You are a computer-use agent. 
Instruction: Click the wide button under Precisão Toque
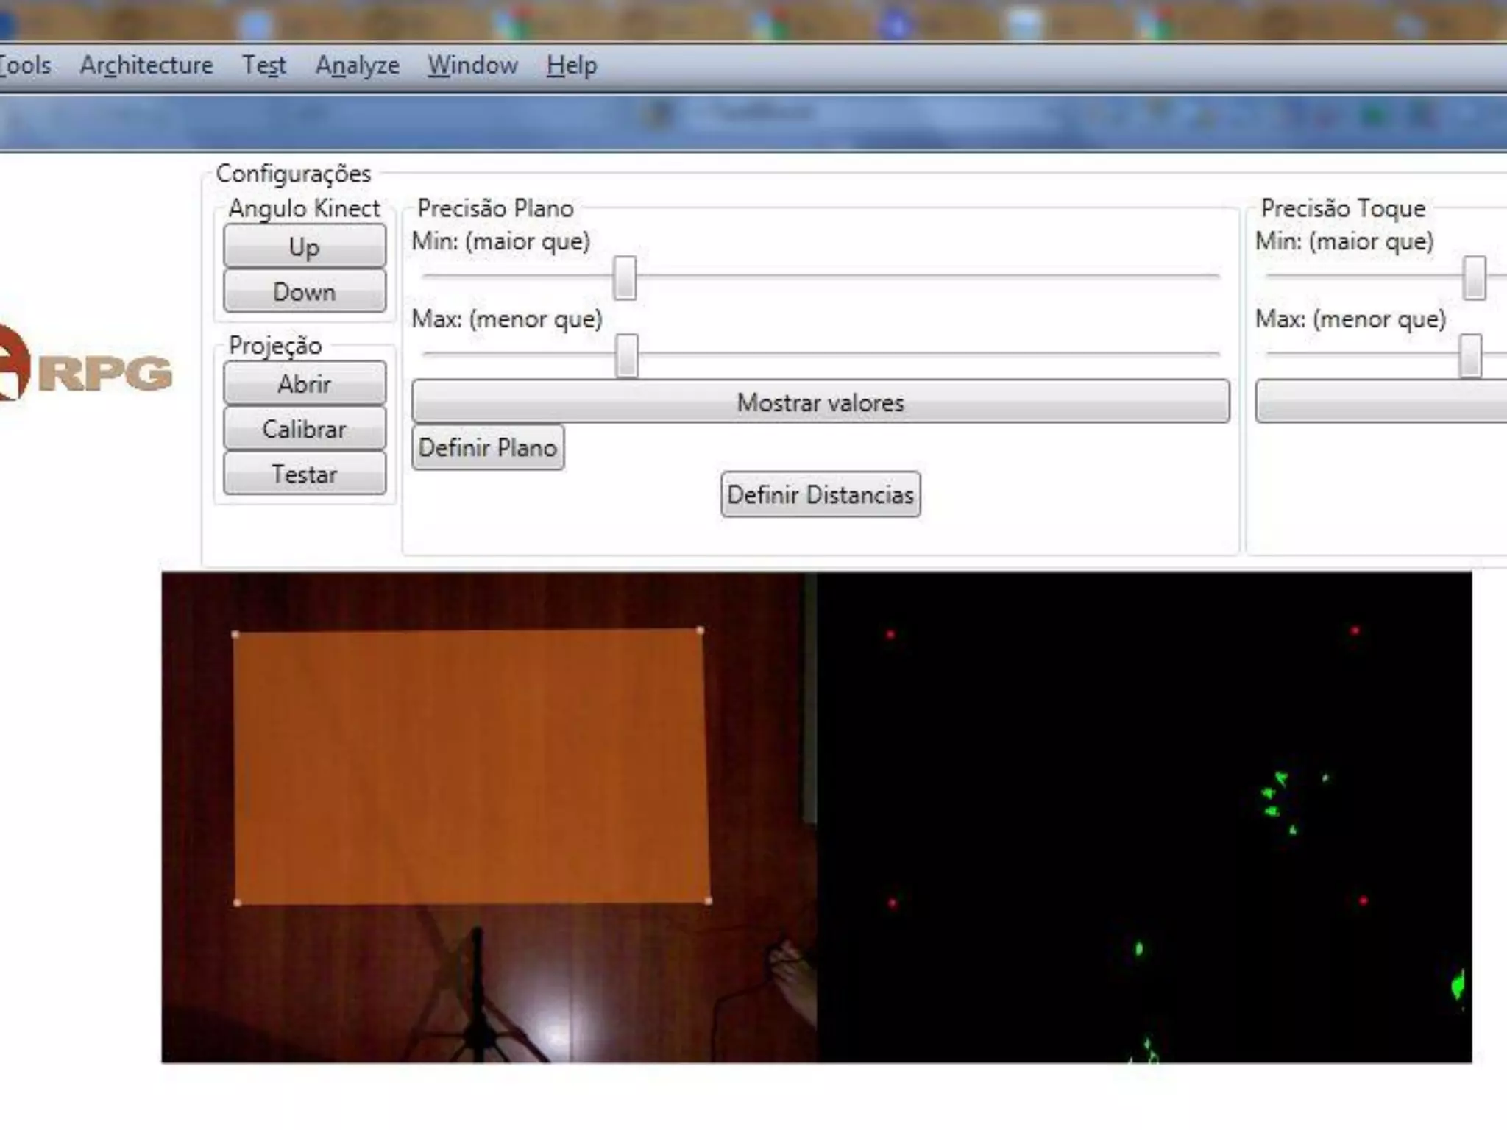coord(1380,402)
